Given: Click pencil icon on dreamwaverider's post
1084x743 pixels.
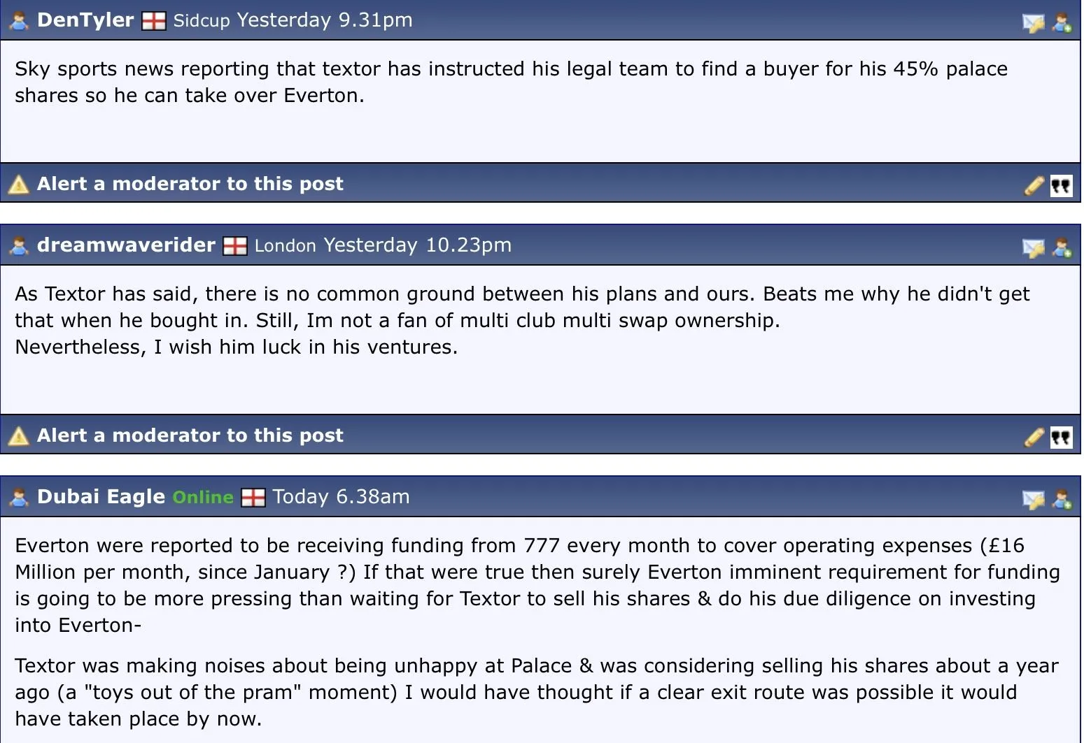Looking at the screenshot, I should (1034, 437).
